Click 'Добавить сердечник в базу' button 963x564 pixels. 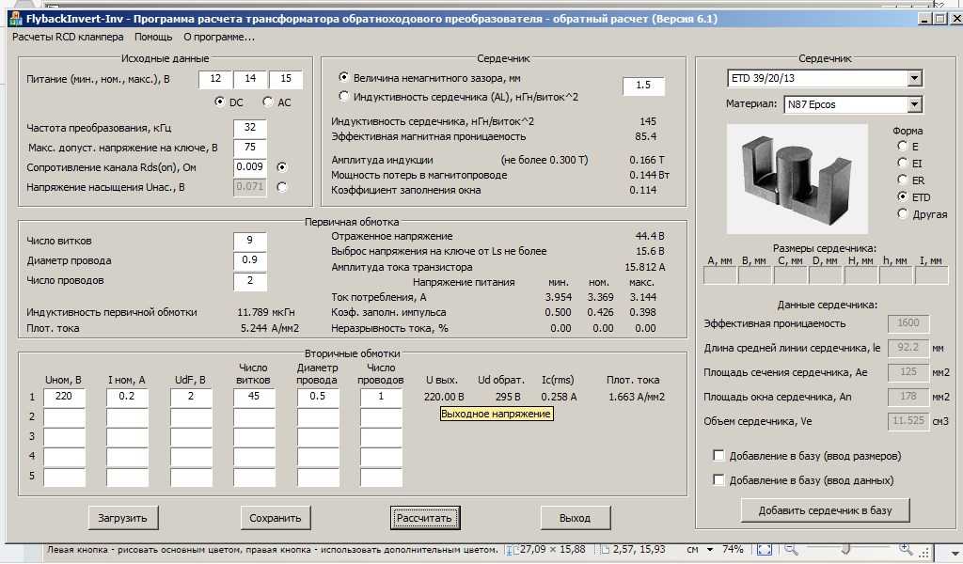(x=825, y=510)
